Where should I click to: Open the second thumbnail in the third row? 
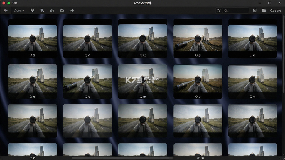[x=88, y=121]
